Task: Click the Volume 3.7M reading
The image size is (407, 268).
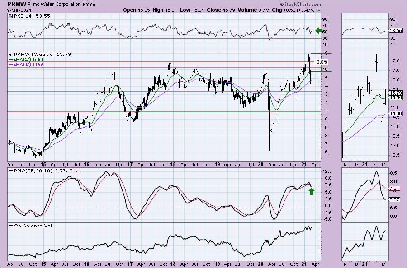Action: pyautogui.click(x=253, y=10)
